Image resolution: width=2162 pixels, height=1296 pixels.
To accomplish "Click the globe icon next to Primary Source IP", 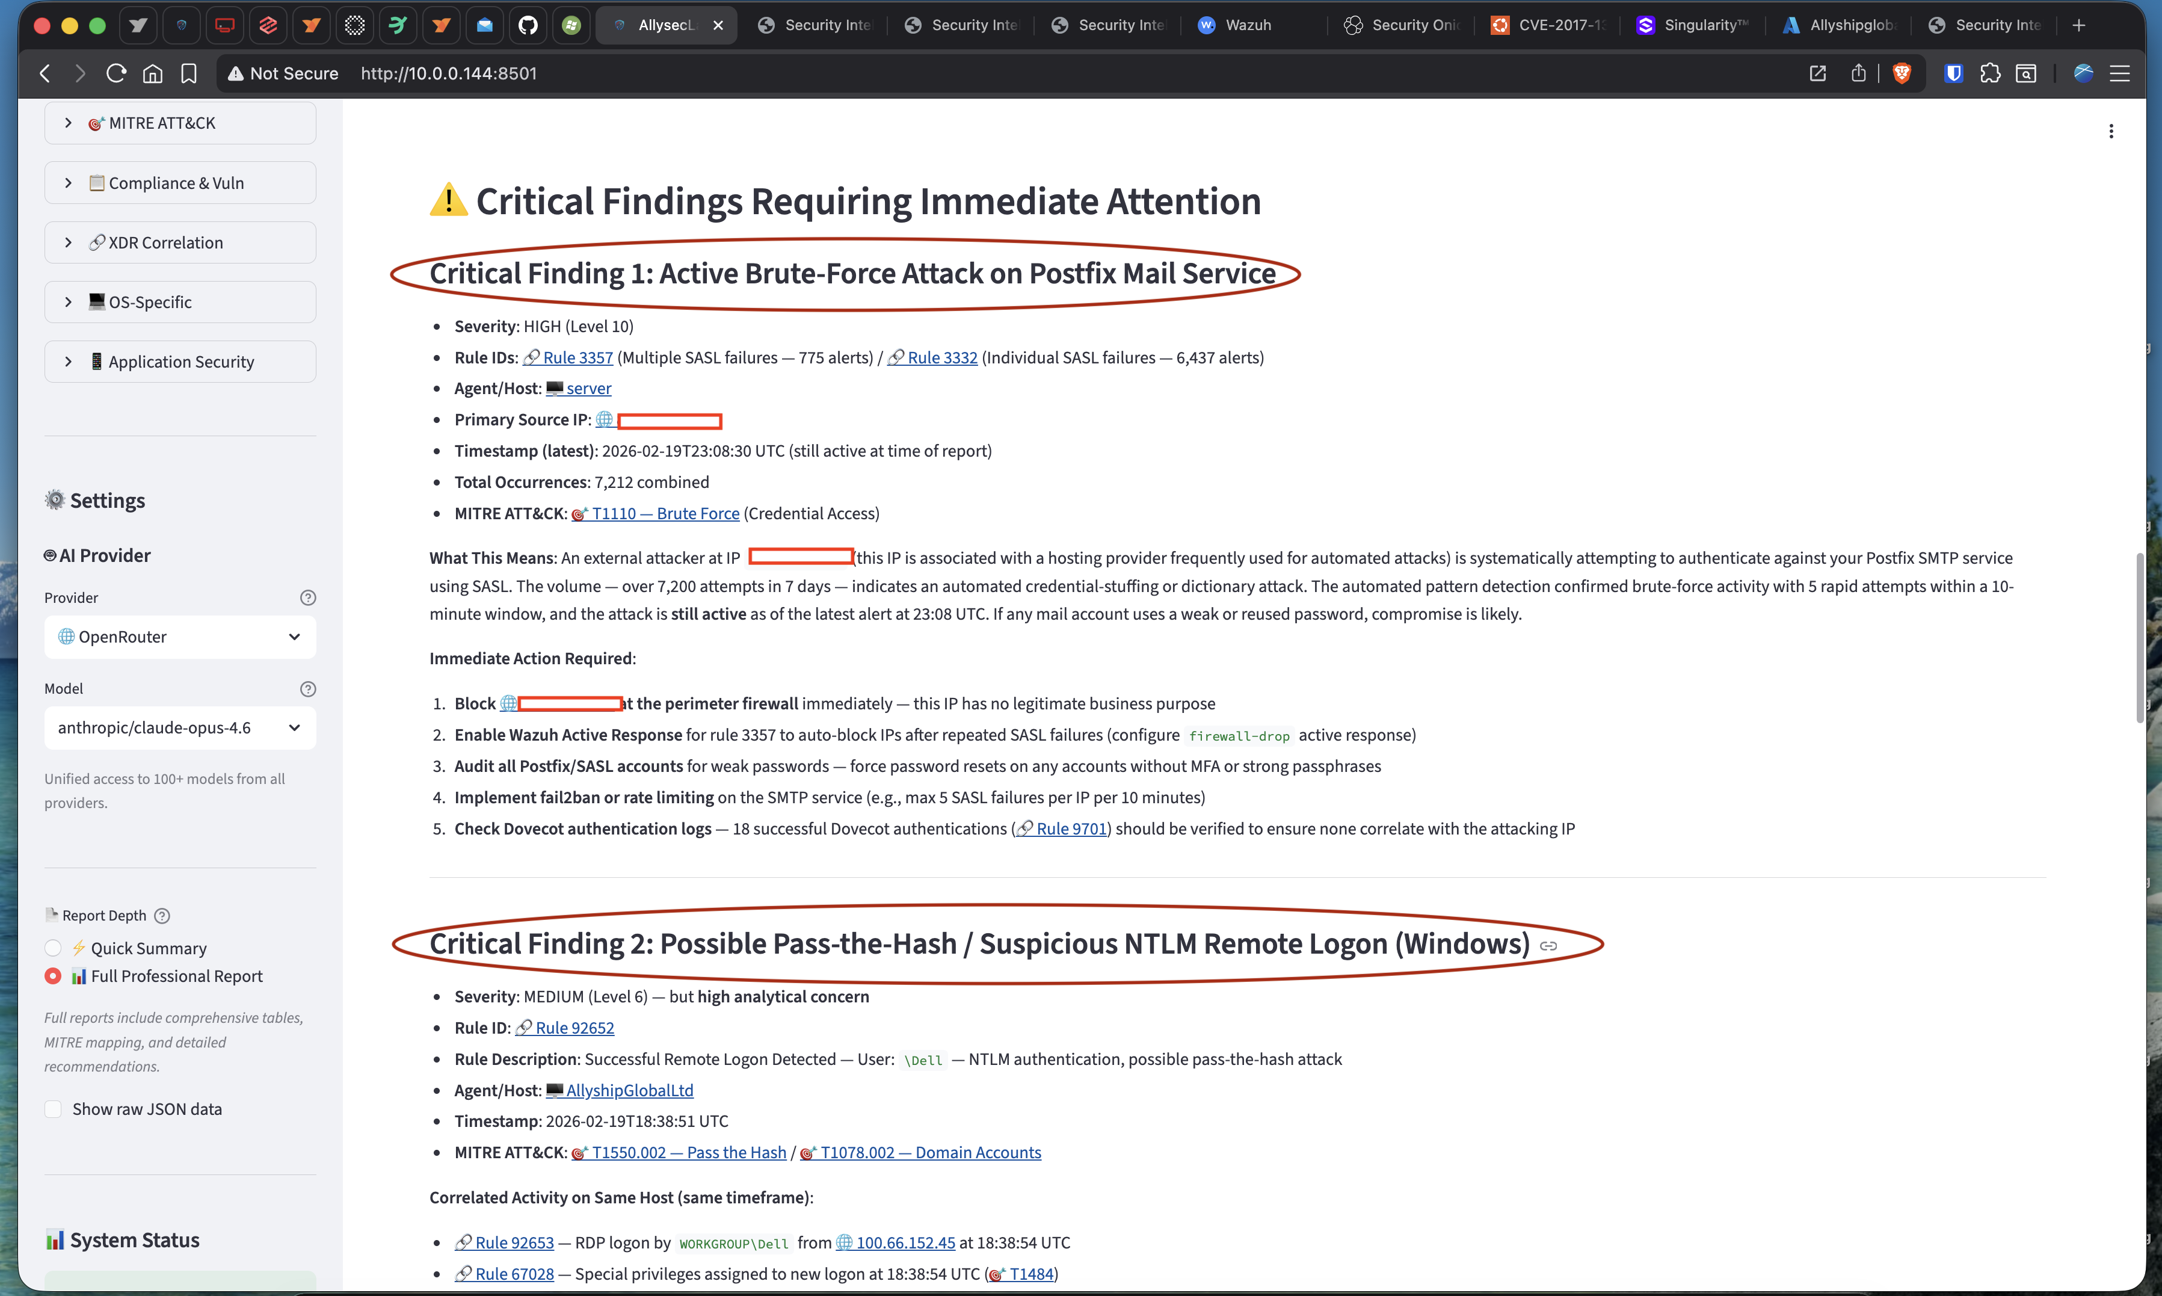I will pyautogui.click(x=604, y=420).
